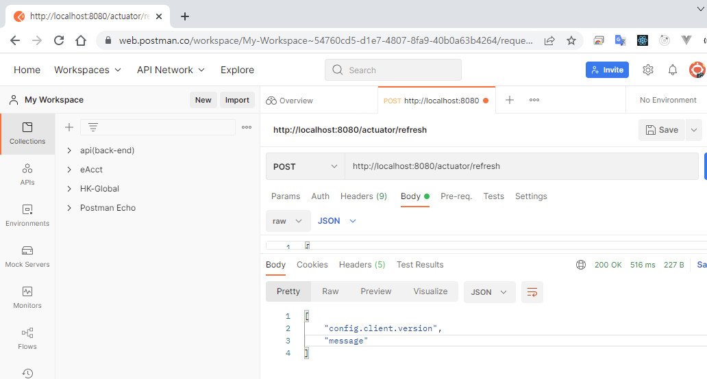Open the request body JSON format dropdown
The width and height of the screenshot is (707, 379).
pos(337,221)
